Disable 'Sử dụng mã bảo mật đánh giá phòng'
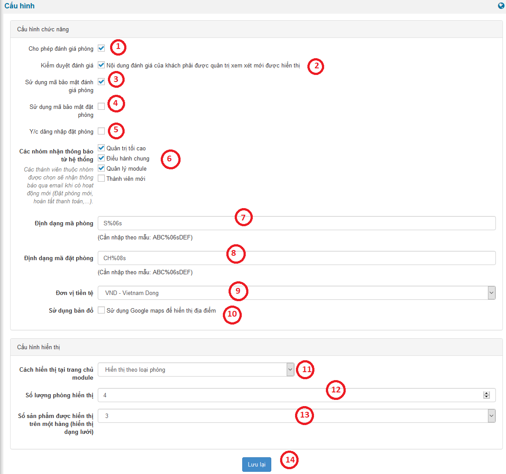Screen dimensions: 506x474 coord(101,82)
